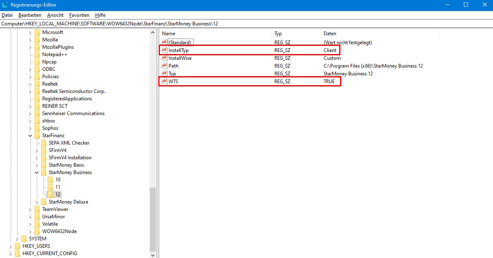Click the data cell 'TRUE'
Screen dimensions: 493x258
329,81
